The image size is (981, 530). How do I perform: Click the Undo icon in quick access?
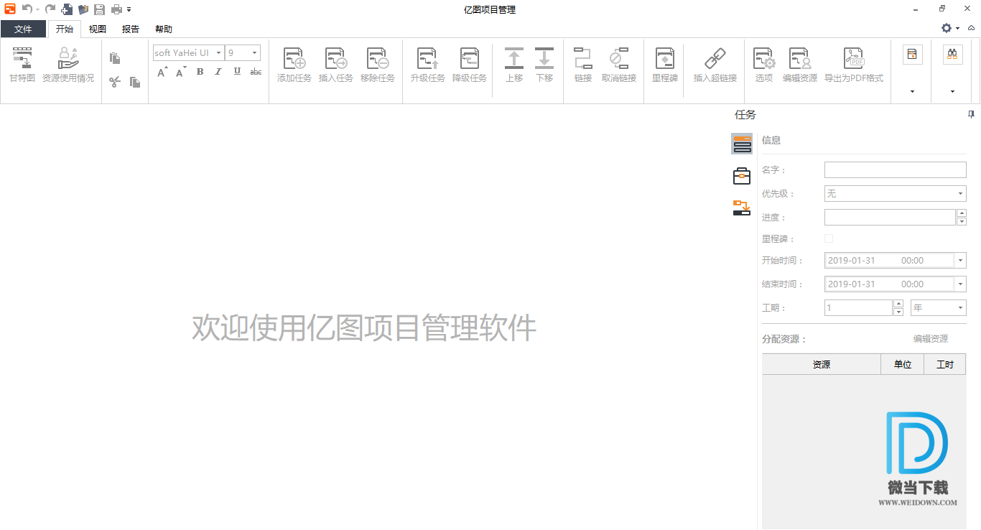[x=27, y=9]
